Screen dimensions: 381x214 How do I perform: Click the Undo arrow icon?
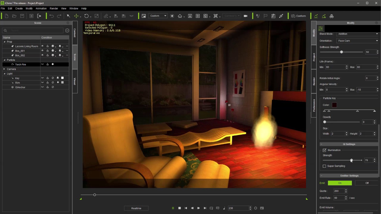point(51,16)
